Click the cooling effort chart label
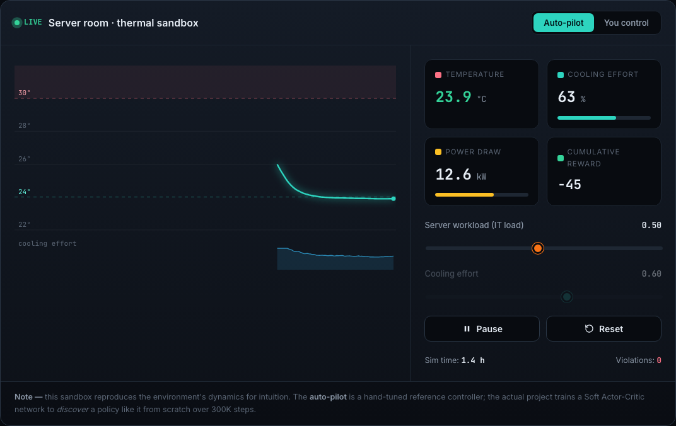 47,243
